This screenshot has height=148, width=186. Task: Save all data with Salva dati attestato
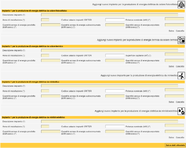coord(175,145)
